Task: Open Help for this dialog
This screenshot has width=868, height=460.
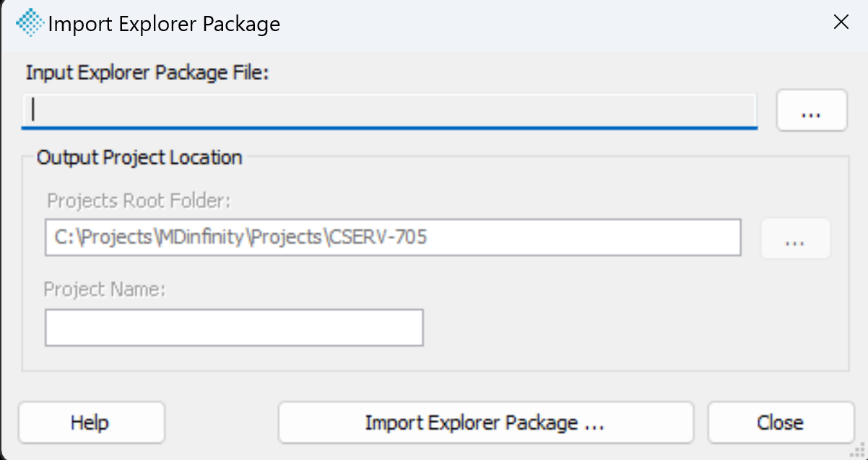Action: 92,422
